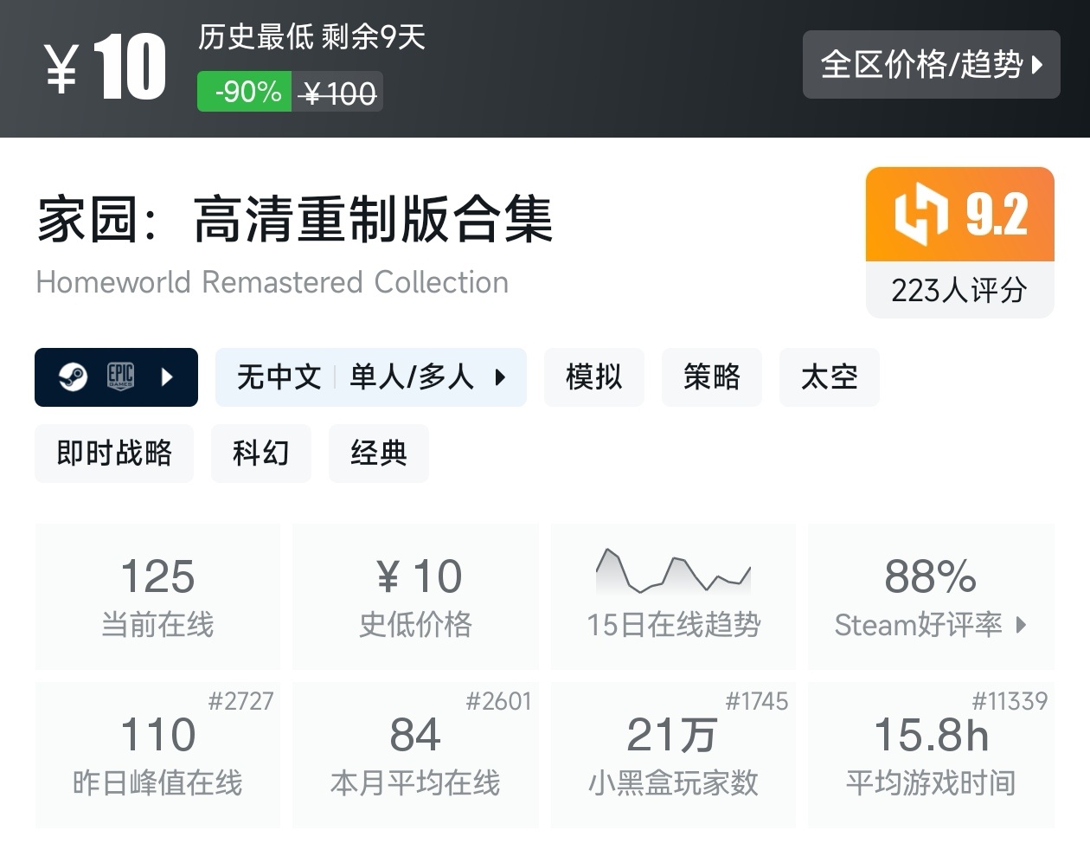
Task: Open the 15.8h 平均游戏时间 card
Action: [931, 755]
